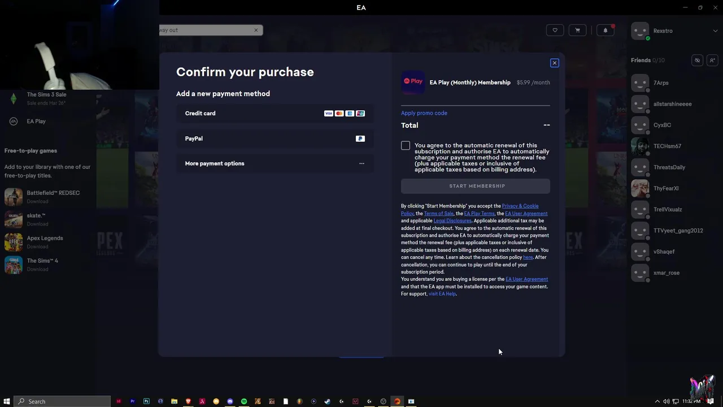Open the Legal Disclosures link
The height and width of the screenshot is (407, 723).
452,220
